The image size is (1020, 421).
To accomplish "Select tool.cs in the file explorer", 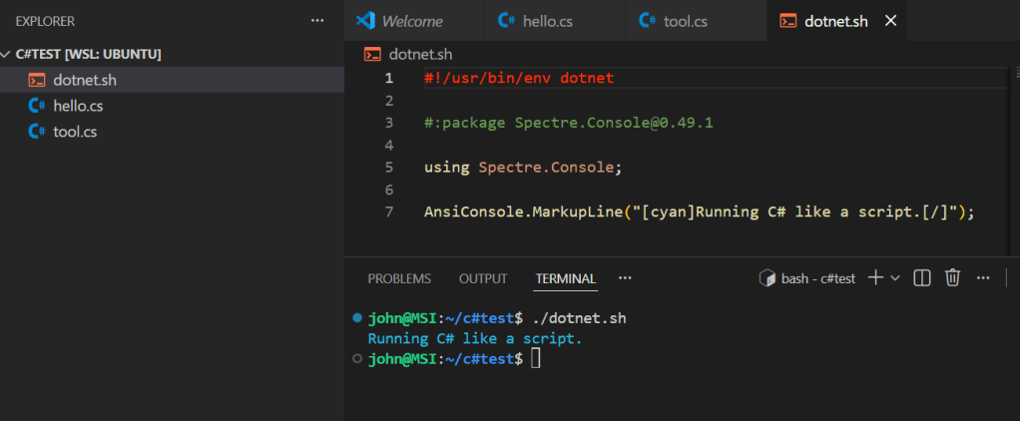I will pos(74,132).
